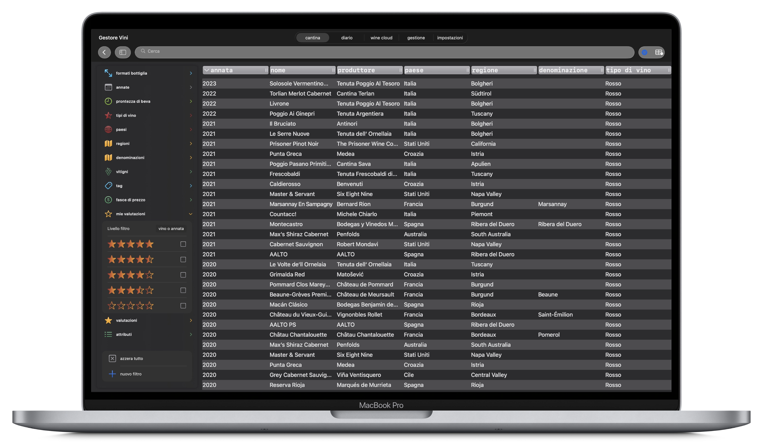This screenshot has height=445, width=763.
Task: Click the regioni map icon
Action: [x=108, y=143]
